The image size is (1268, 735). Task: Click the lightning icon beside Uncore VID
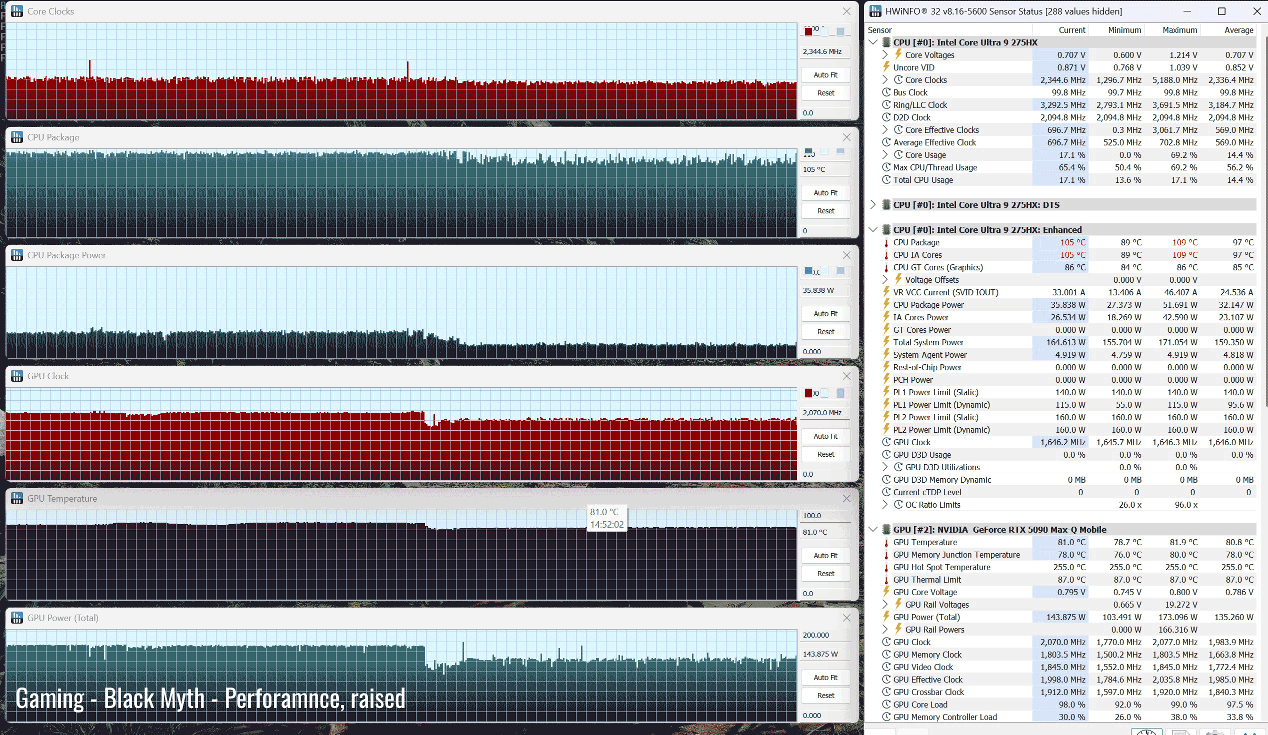[886, 67]
